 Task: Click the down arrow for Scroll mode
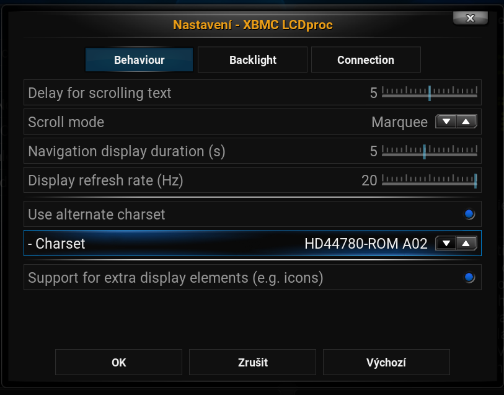tap(446, 122)
